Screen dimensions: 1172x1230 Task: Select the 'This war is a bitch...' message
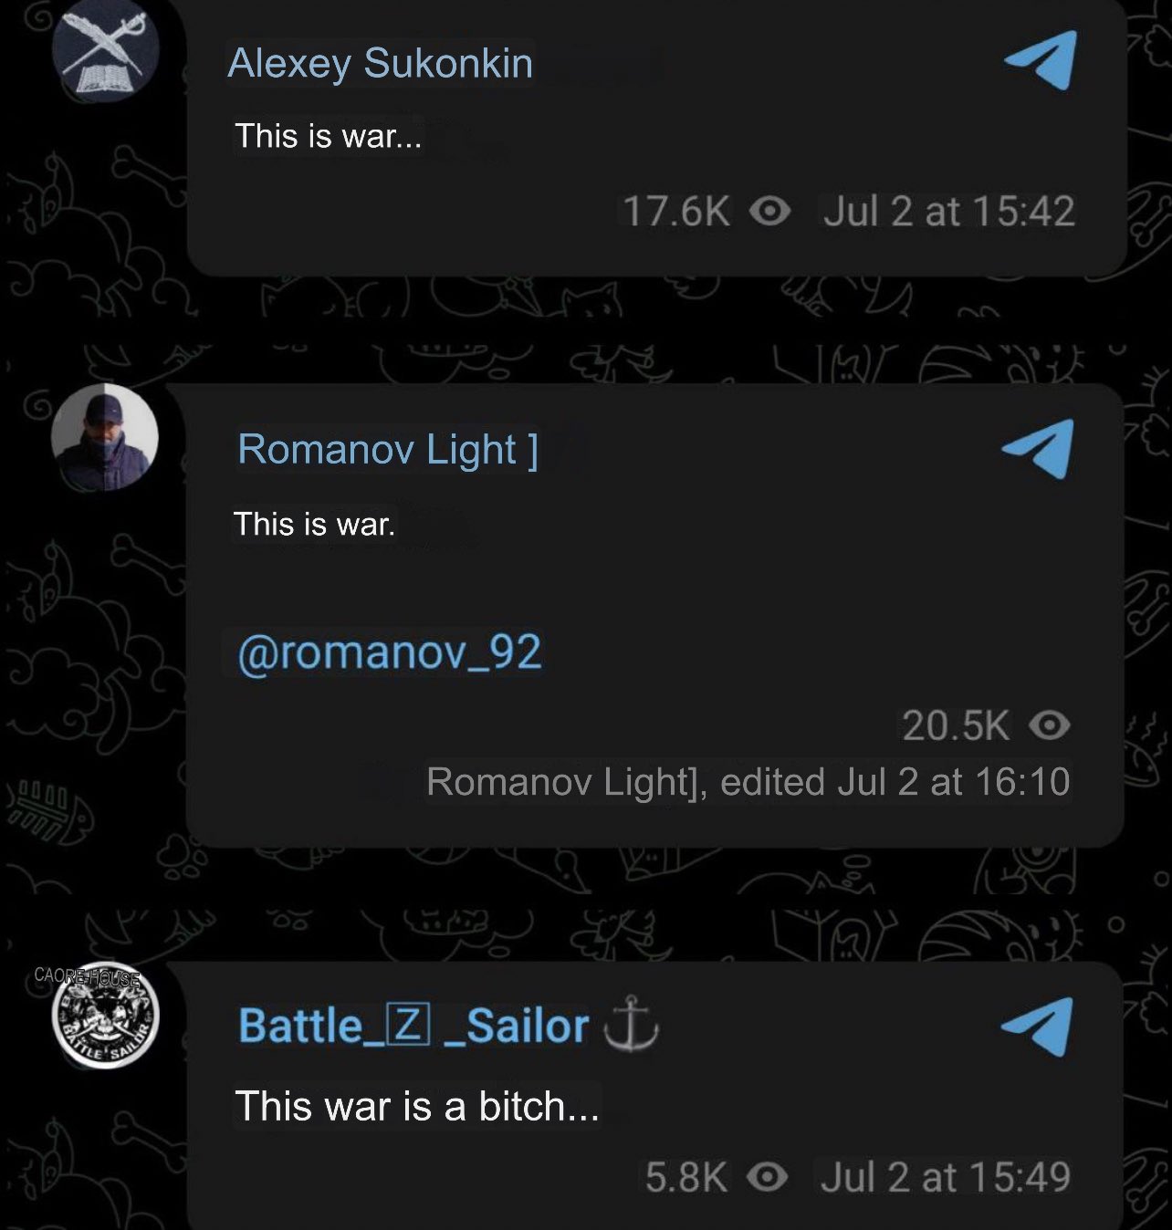tap(417, 1106)
